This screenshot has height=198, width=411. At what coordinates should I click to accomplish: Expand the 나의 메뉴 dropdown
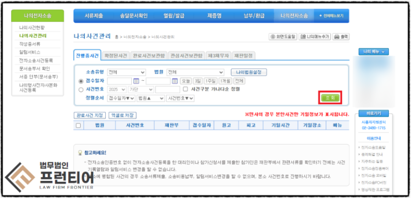(375, 52)
